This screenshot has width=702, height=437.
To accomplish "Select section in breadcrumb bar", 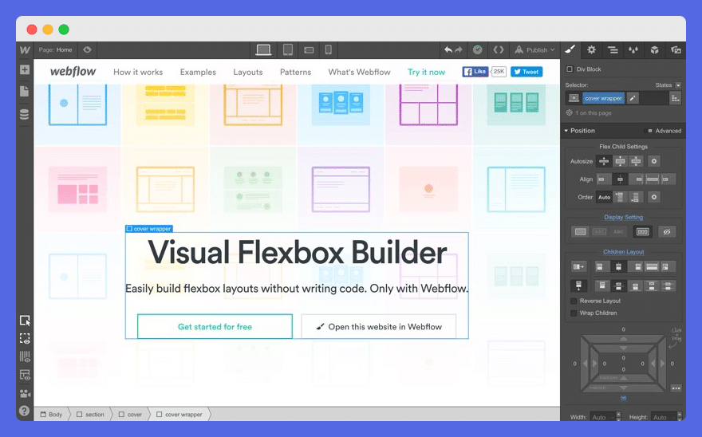I will point(90,414).
